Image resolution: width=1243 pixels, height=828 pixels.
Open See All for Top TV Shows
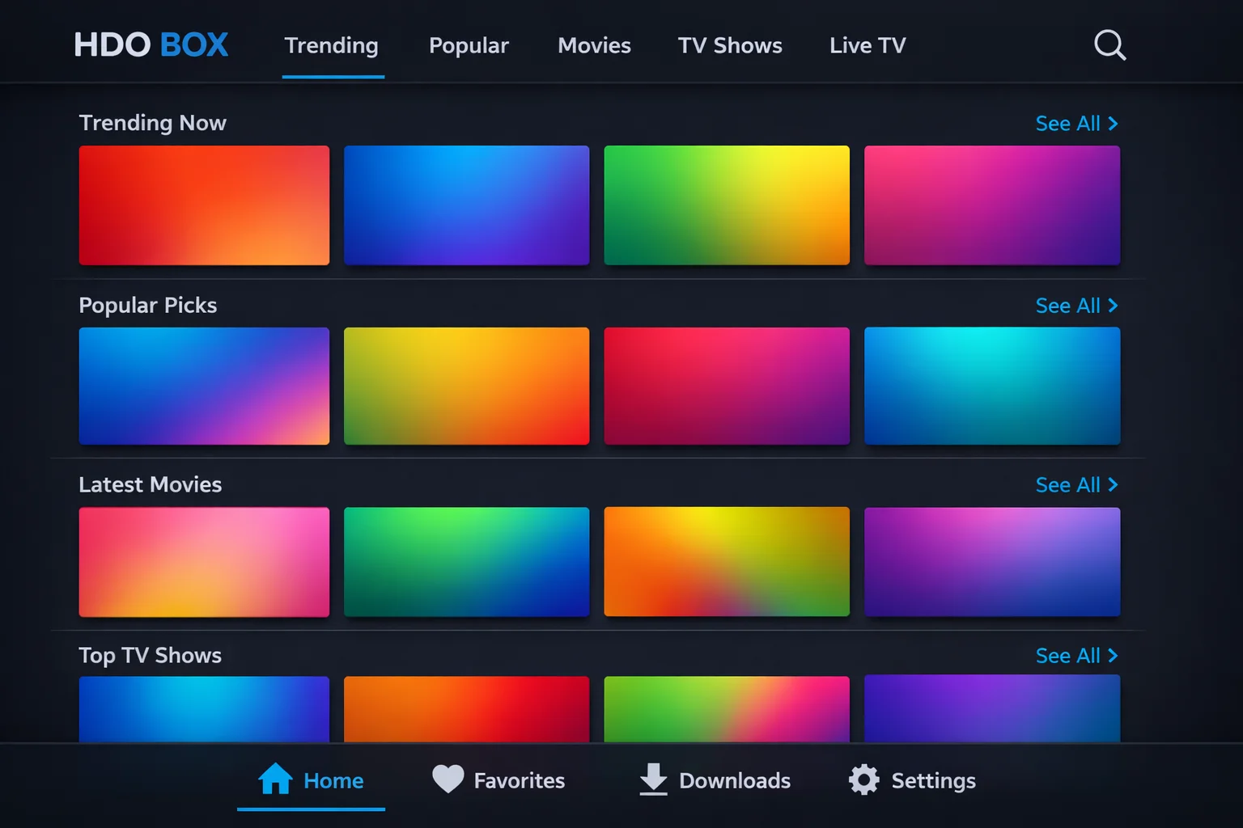[x=1076, y=656]
